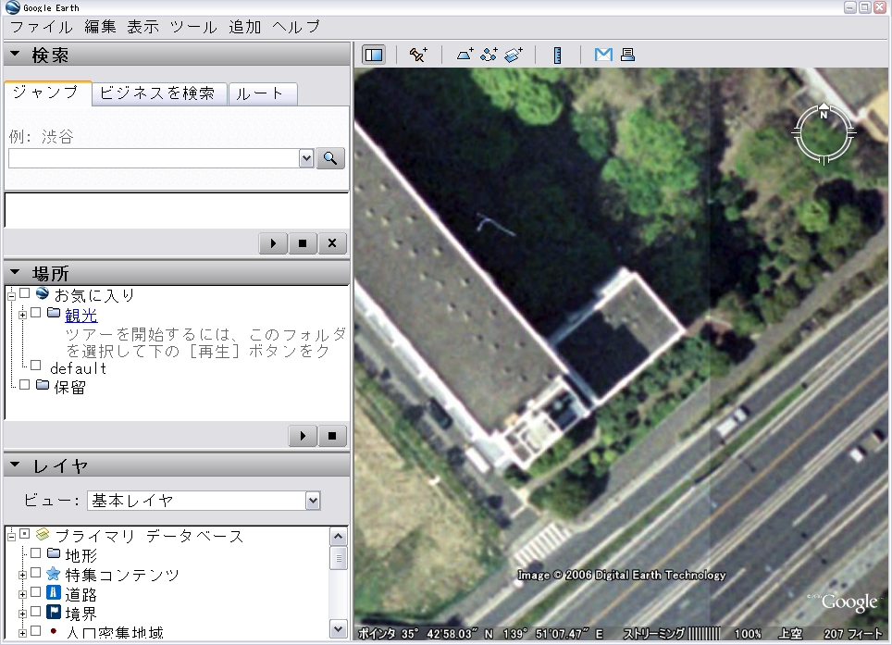
Task: Click the 道路 road layer icon
Action: 54,592
